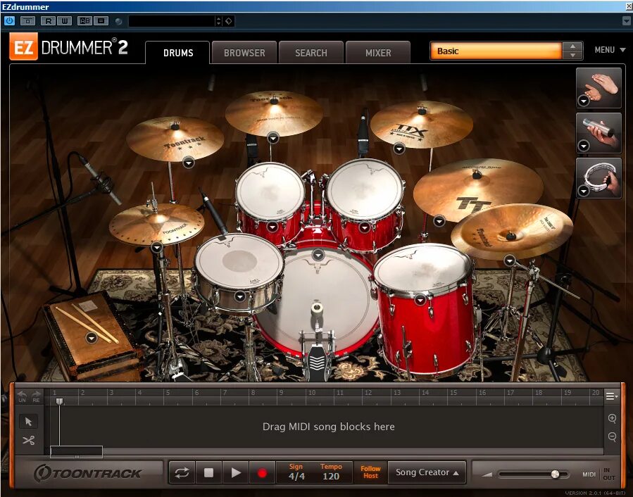This screenshot has height=497, width=633.
Task: Click the zoom-in magnifier beside the timeline
Action: pyautogui.click(x=612, y=417)
